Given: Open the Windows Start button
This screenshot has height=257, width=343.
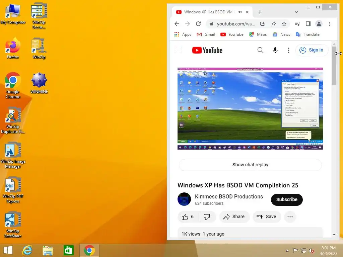Looking at the screenshot, I should (x=8, y=250).
